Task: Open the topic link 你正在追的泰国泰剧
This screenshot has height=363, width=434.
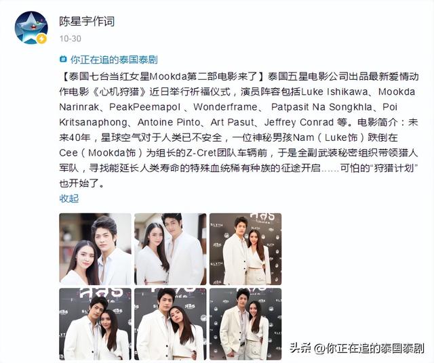Action: pyautogui.click(x=114, y=60)
